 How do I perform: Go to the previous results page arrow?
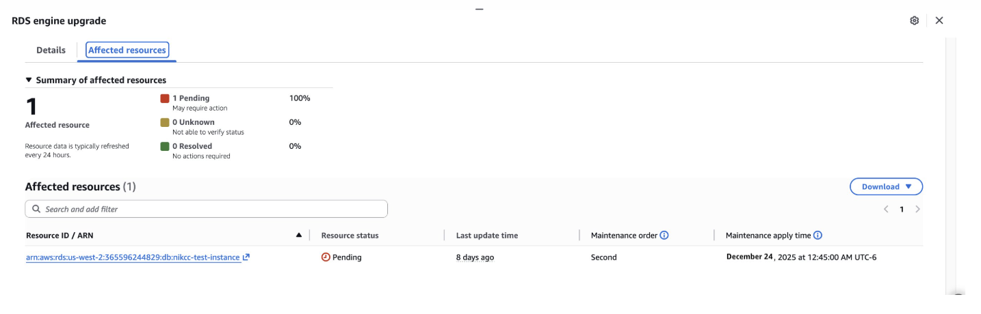(x=886, y=209)
